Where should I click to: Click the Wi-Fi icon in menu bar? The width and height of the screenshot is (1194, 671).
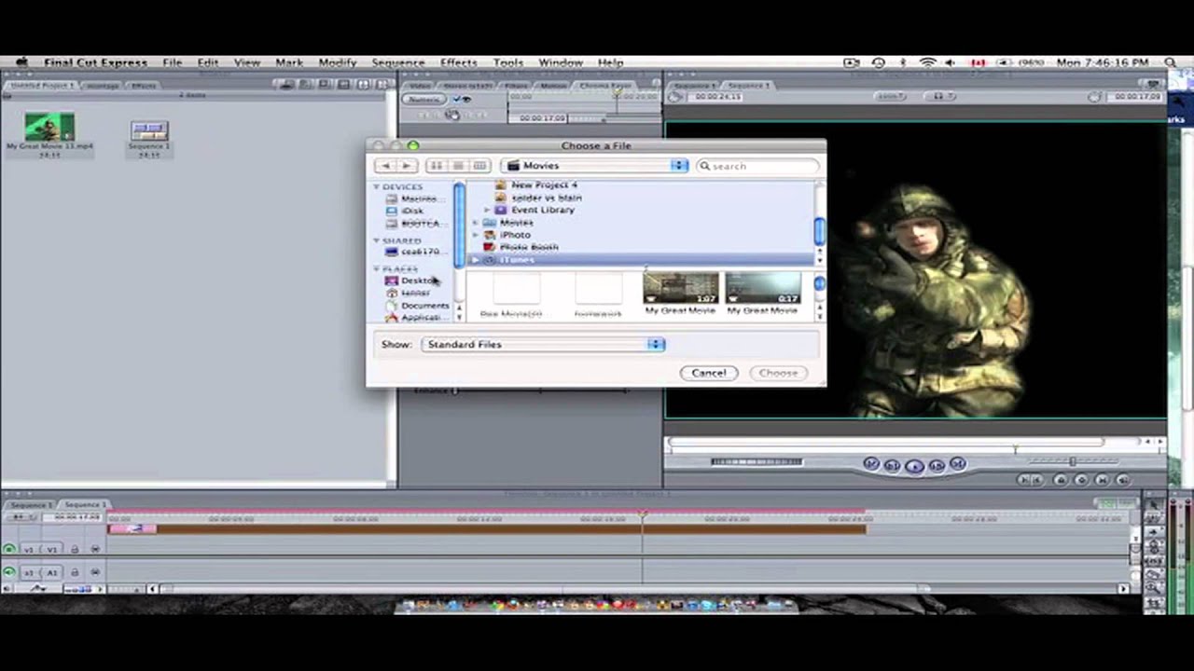click(927, 62)
